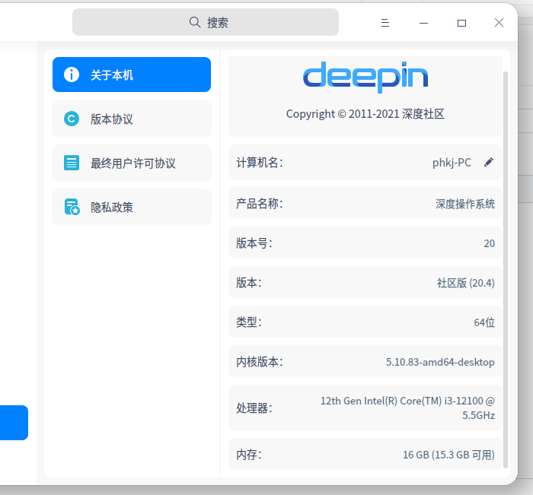Click the deepin logo
This screenshot has width=533, height=495.
tap(365, 77)
